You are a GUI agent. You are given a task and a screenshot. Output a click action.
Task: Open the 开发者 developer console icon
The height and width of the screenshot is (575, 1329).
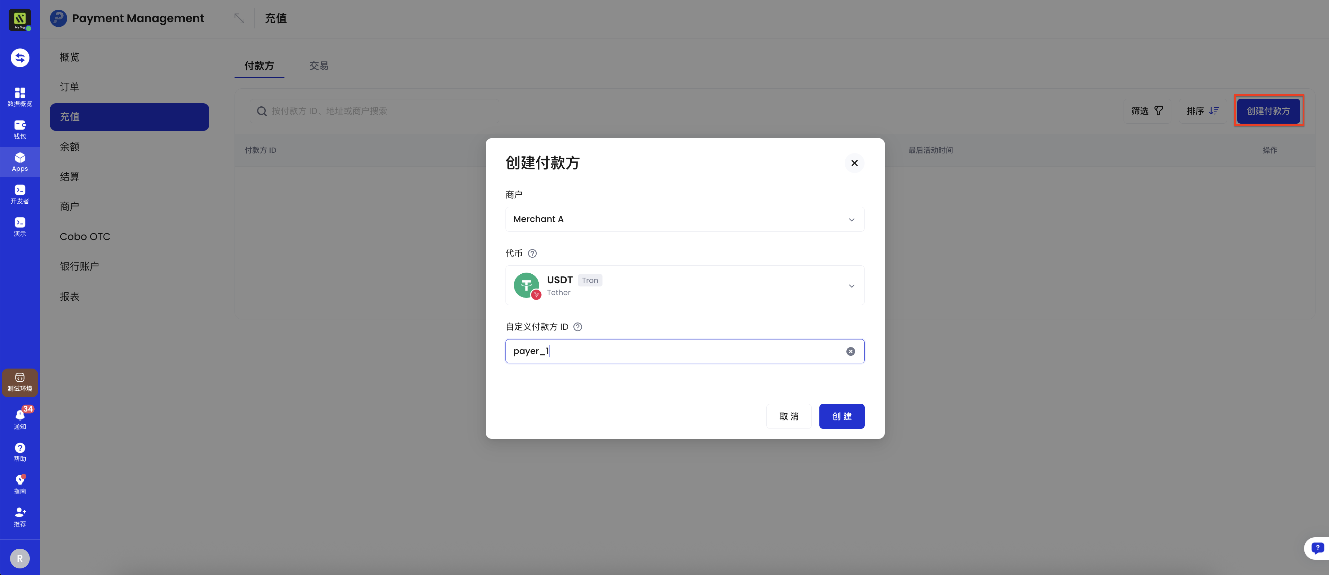[x=20, y=194]
